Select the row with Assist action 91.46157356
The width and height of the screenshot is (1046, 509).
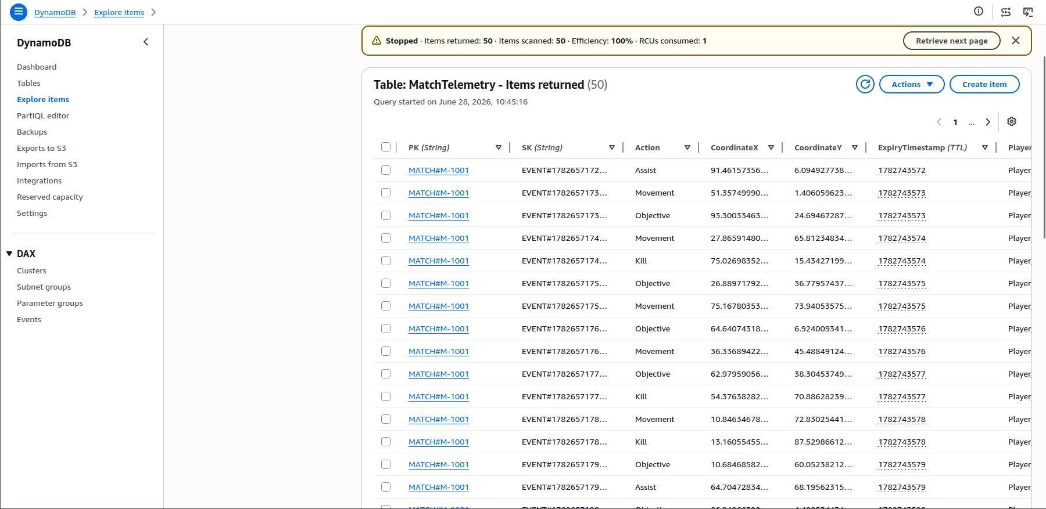pyautogui.click(x=386, y=170)
